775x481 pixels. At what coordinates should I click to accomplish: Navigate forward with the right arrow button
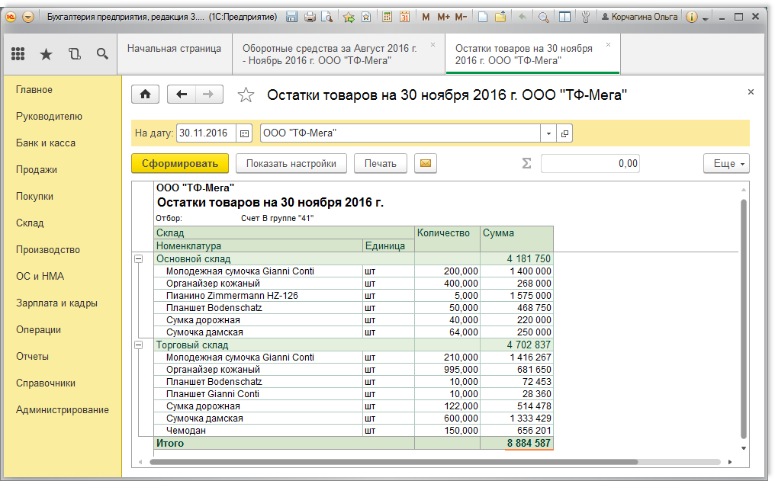209,95
